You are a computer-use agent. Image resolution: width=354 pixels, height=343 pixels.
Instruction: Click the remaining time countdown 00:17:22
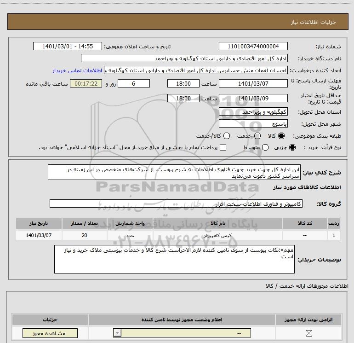pos(86,83)
